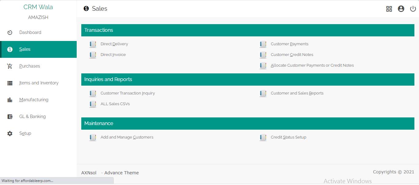This screenshot has width=419, height=185.
Task: Open Allocate Customer Payments or Credit Notes
Action: click(x=312, y=65)
